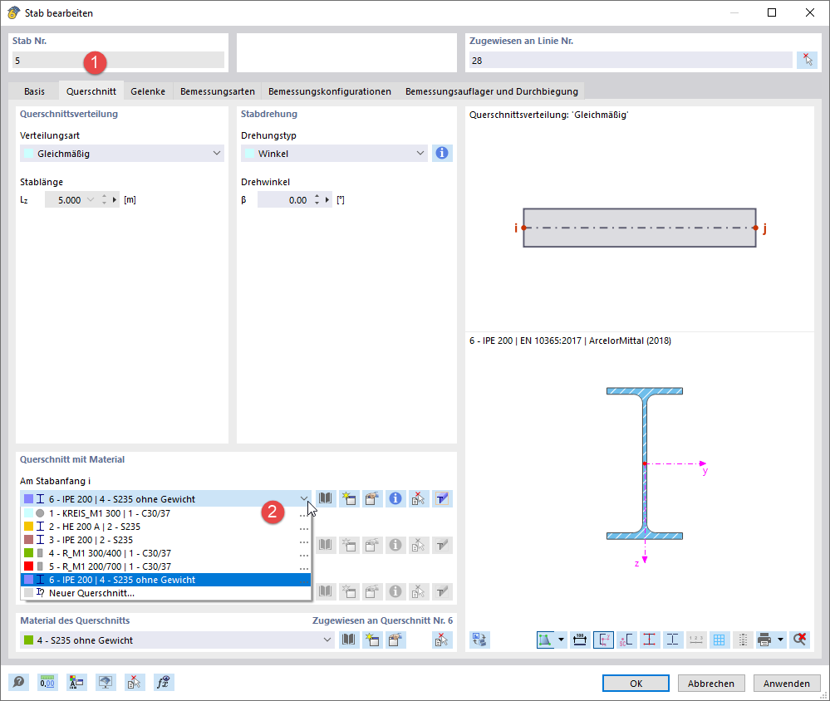Toggle dimensions icon labeled 100 in preview toolbar
Viewport: 830px width, 701px height.
tap(580, 640)
